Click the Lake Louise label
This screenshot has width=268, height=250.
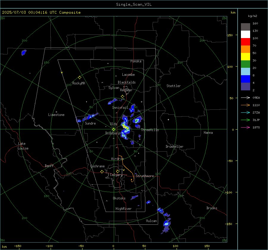click(x=23, y=146)
